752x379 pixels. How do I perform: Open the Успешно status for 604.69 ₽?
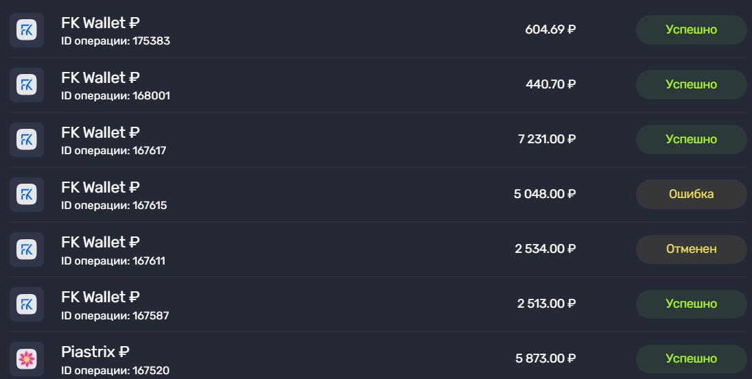point(691,30)
